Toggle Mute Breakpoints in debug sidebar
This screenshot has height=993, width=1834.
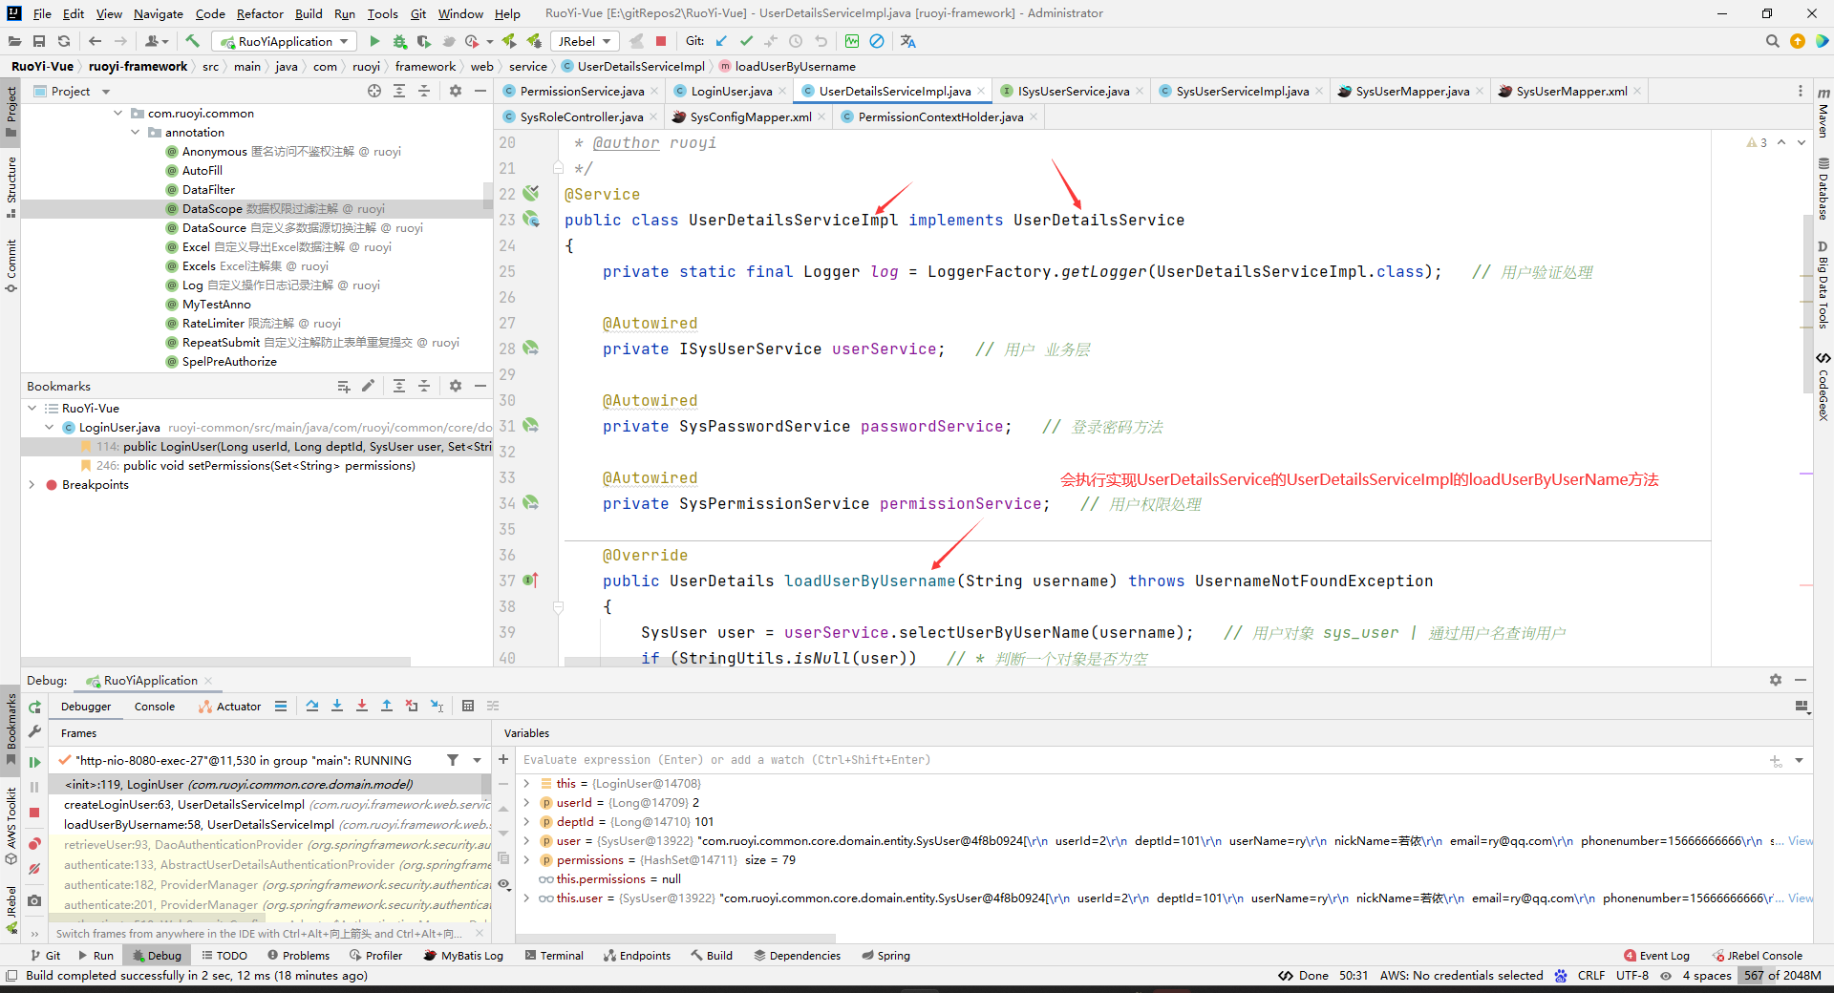pos(34,869)
